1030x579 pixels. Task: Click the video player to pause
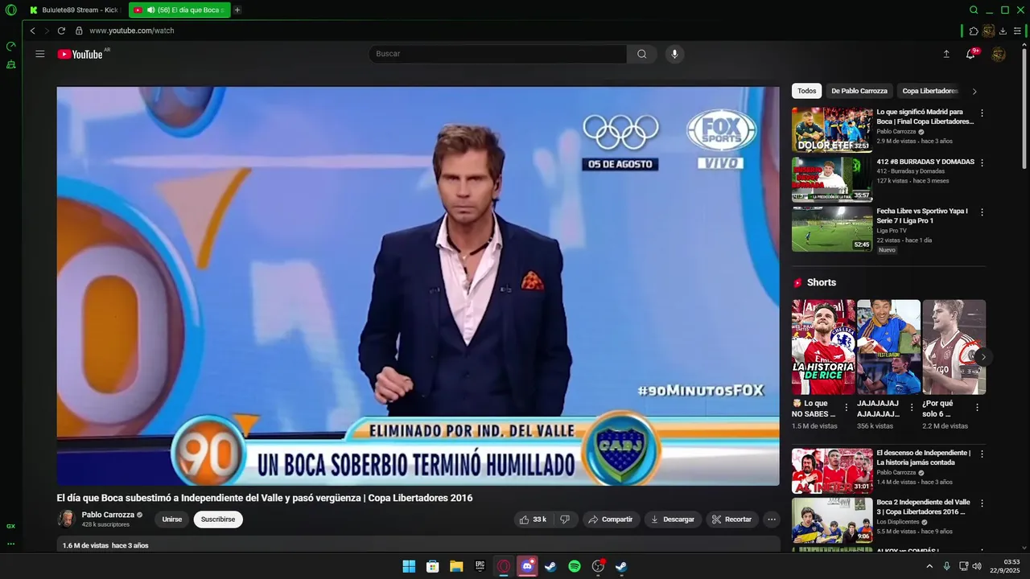(x=418, y=285)
